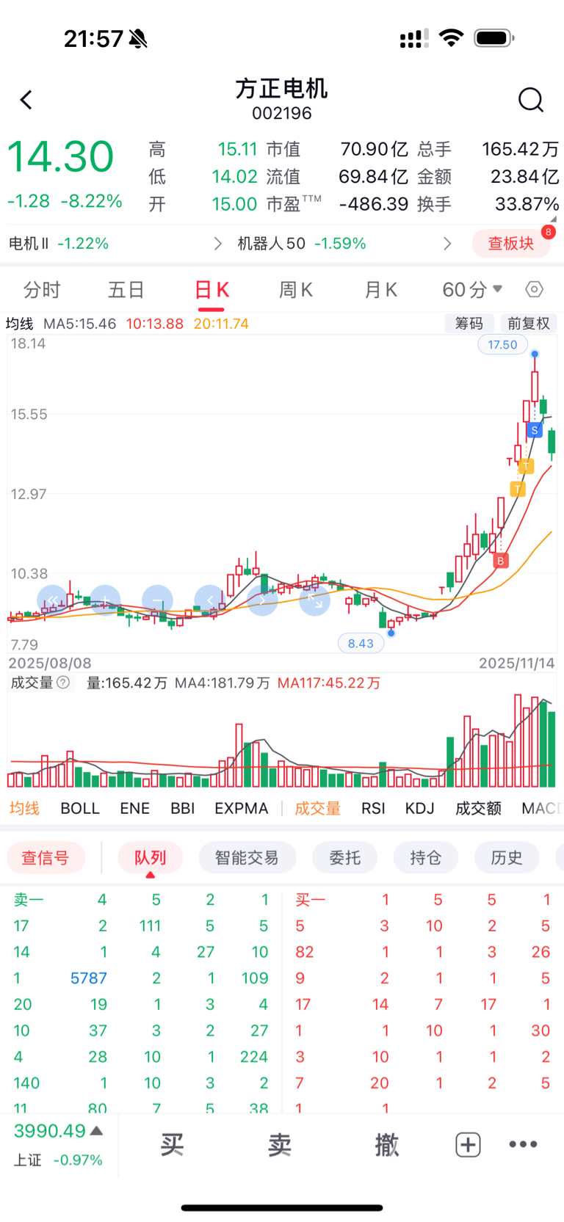Go back using the top-left arrow

point(26,100)
